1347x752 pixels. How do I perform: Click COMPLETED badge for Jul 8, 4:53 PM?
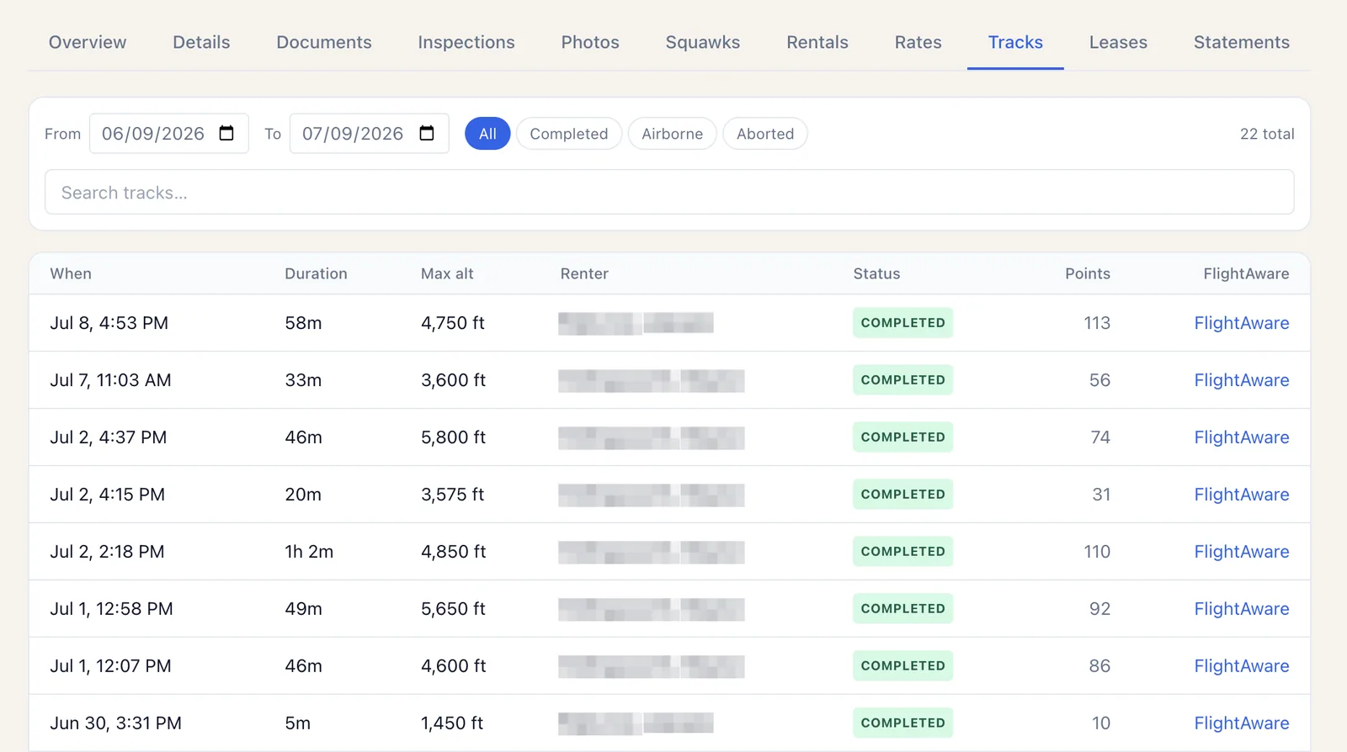click(902, 323)
